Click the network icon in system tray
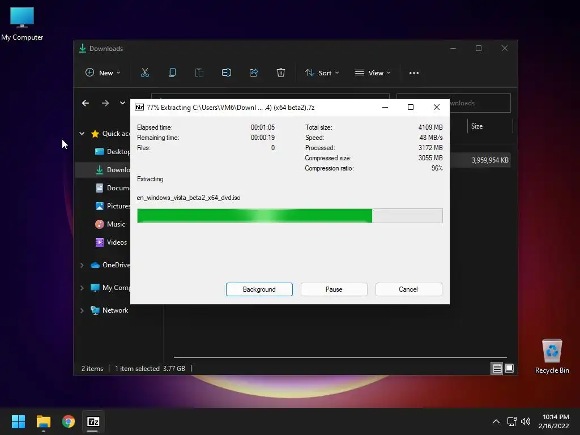Screen dimensions: 580x435 coord(512,421)
